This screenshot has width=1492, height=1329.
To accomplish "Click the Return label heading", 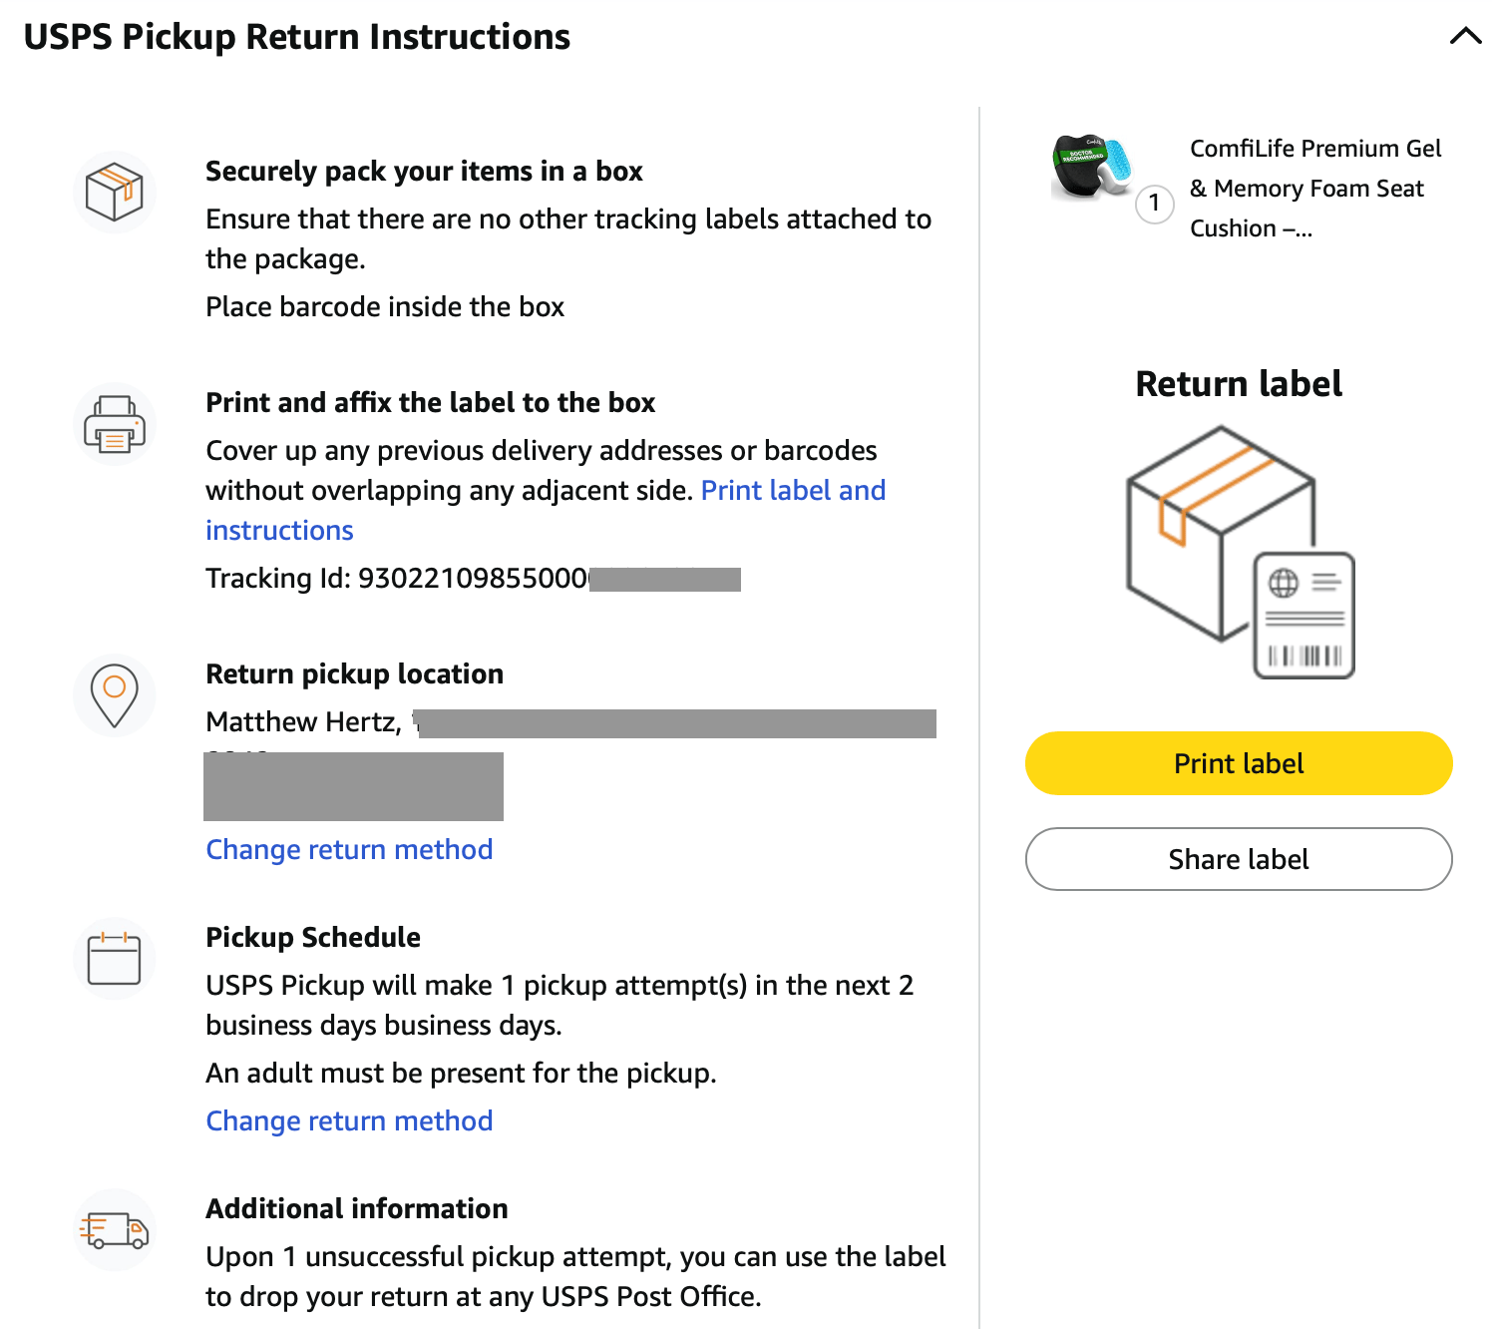I will click(1239, 384).
